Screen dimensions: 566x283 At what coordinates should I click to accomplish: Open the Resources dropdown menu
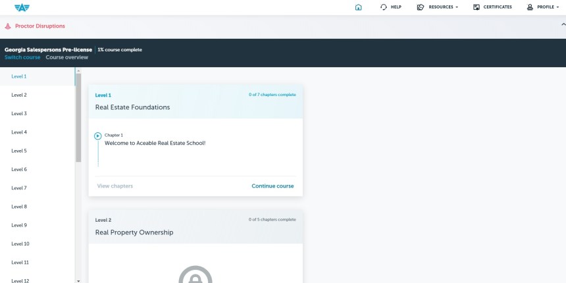444,7
